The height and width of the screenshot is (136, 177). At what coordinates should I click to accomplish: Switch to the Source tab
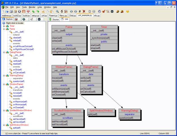54,19
